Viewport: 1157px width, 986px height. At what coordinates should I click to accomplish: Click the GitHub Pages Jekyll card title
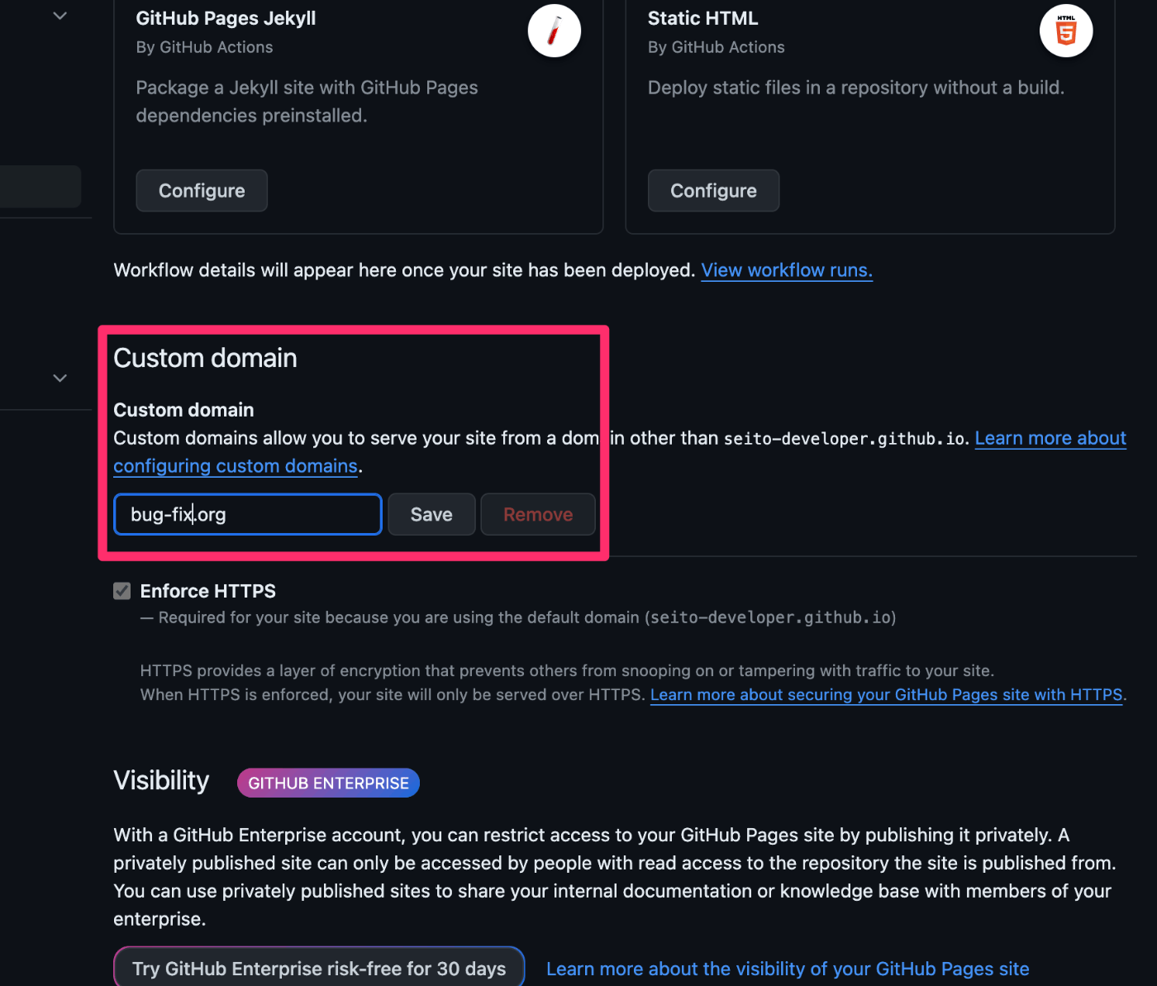pyautogui.click(x=226, y=18)
